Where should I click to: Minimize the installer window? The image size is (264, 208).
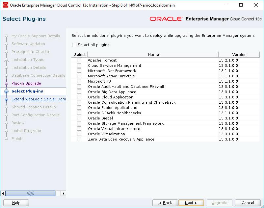pos(226,5)
